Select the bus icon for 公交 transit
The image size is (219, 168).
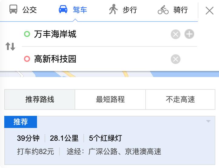[x=13, y=9]
